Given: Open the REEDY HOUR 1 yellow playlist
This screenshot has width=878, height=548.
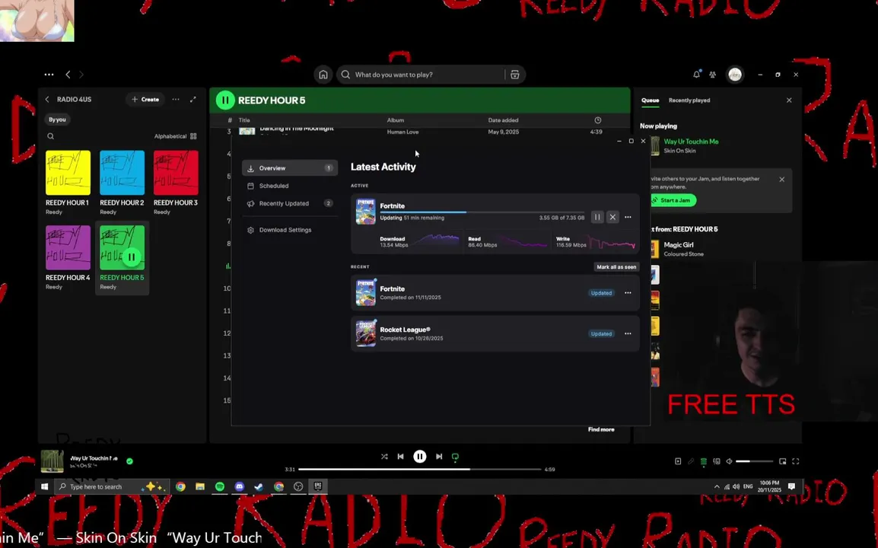Looking at the screenshot, I should pos(68,183).
